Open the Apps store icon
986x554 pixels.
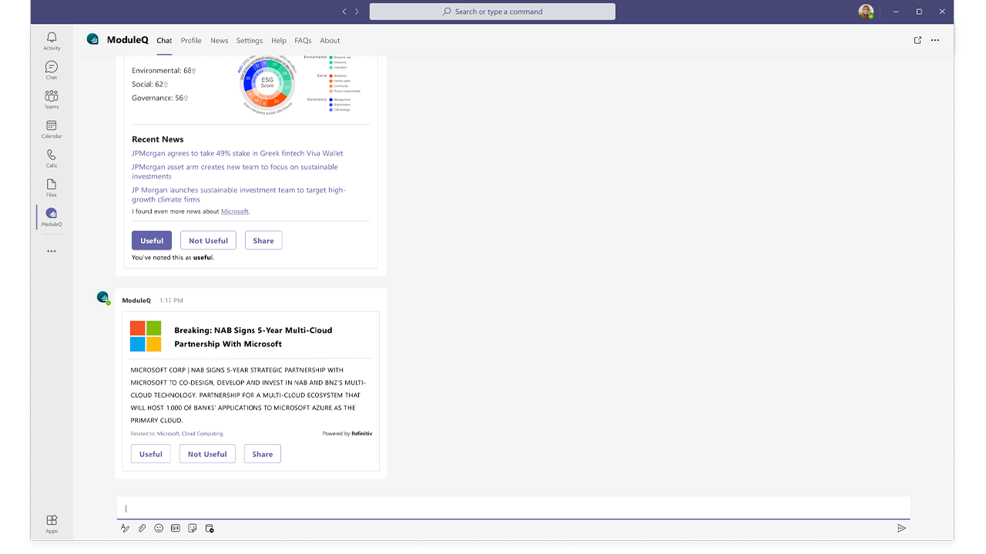point(52,524)
